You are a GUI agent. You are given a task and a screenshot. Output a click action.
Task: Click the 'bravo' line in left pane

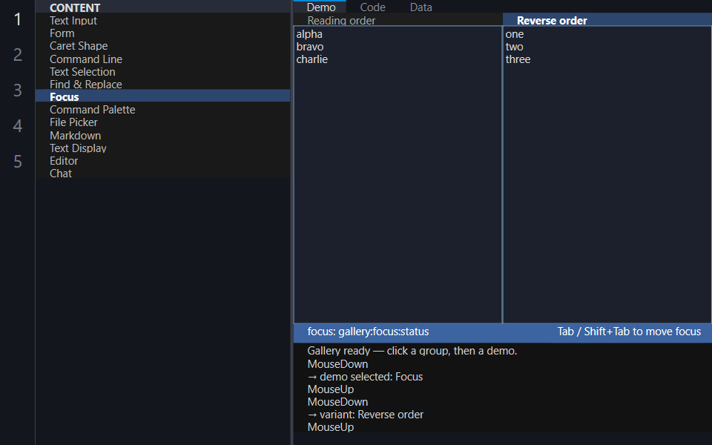coord(310,47)
